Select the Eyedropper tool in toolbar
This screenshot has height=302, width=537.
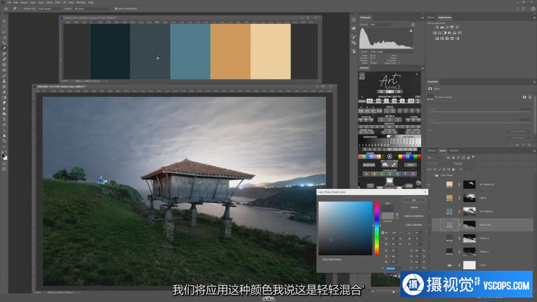[4, 48]
